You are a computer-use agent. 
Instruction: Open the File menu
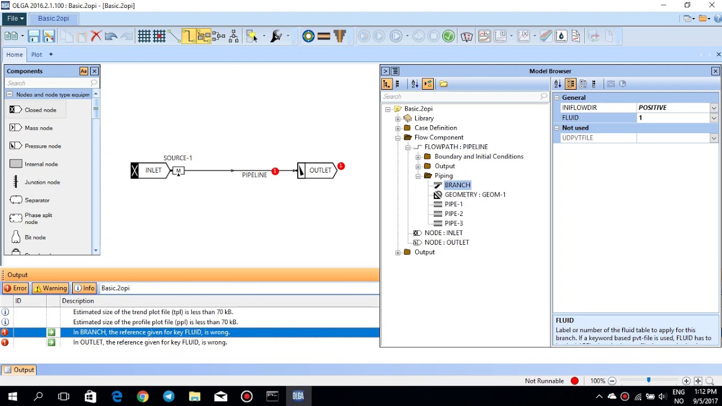pyautogui.click(x=15, y=19)
